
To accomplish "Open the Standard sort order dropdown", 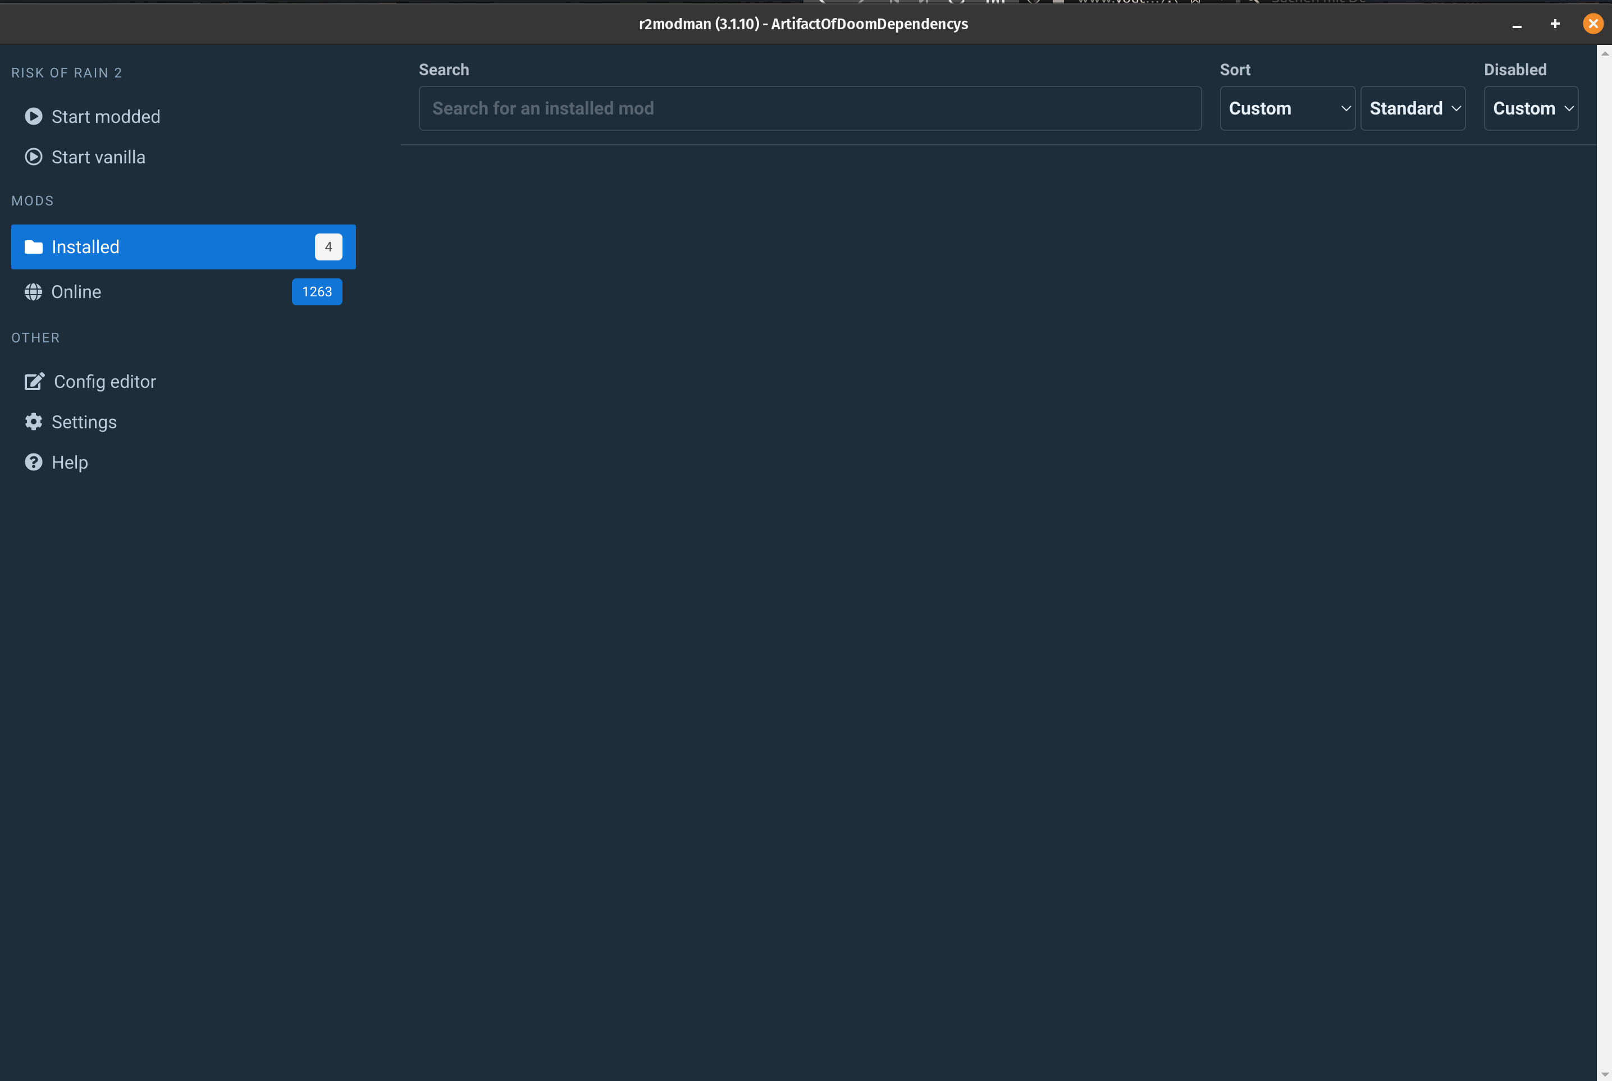I will pos(1412,108).
